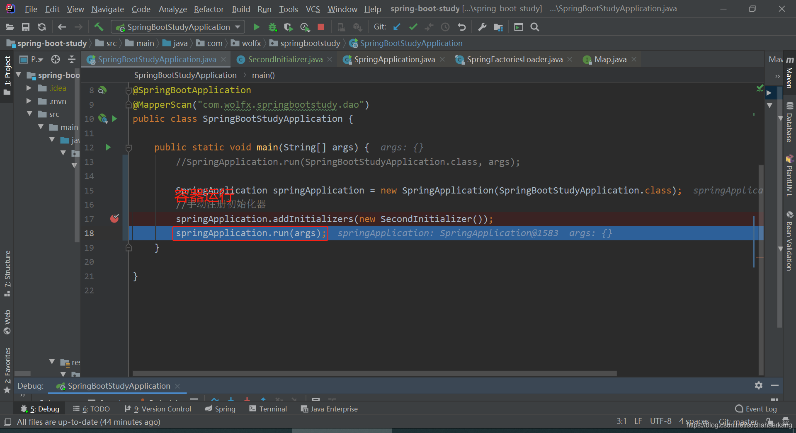Start debugging with the bug icon
Image resolution: width=796 pixels, height=433 pixels.
tap(272, 27)
